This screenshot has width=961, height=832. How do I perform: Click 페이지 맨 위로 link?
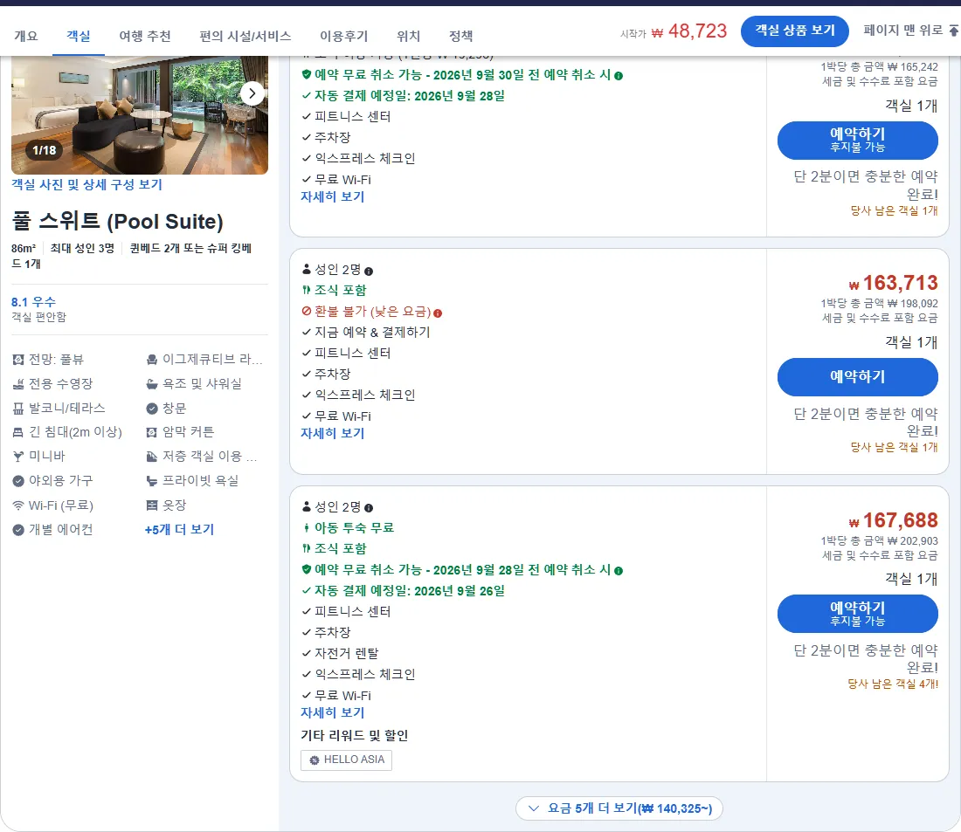pyautogui.click(x=910, y=30)
